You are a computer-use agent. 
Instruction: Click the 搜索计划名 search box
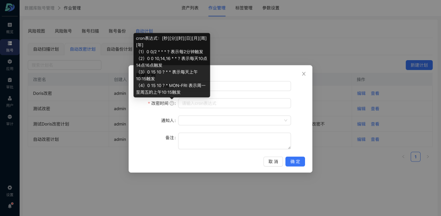pyautogui.click(x=65, y=65)
